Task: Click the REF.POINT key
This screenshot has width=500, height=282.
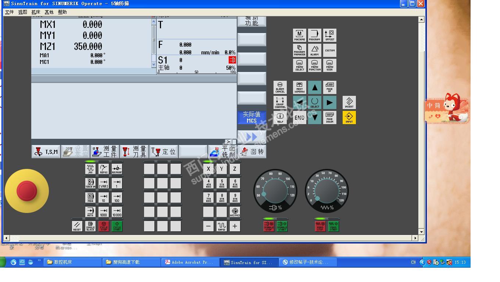Action: coord(117,169)
